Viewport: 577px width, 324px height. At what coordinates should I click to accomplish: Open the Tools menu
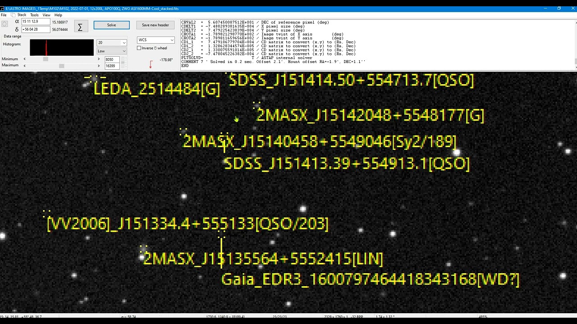[34, 15]
